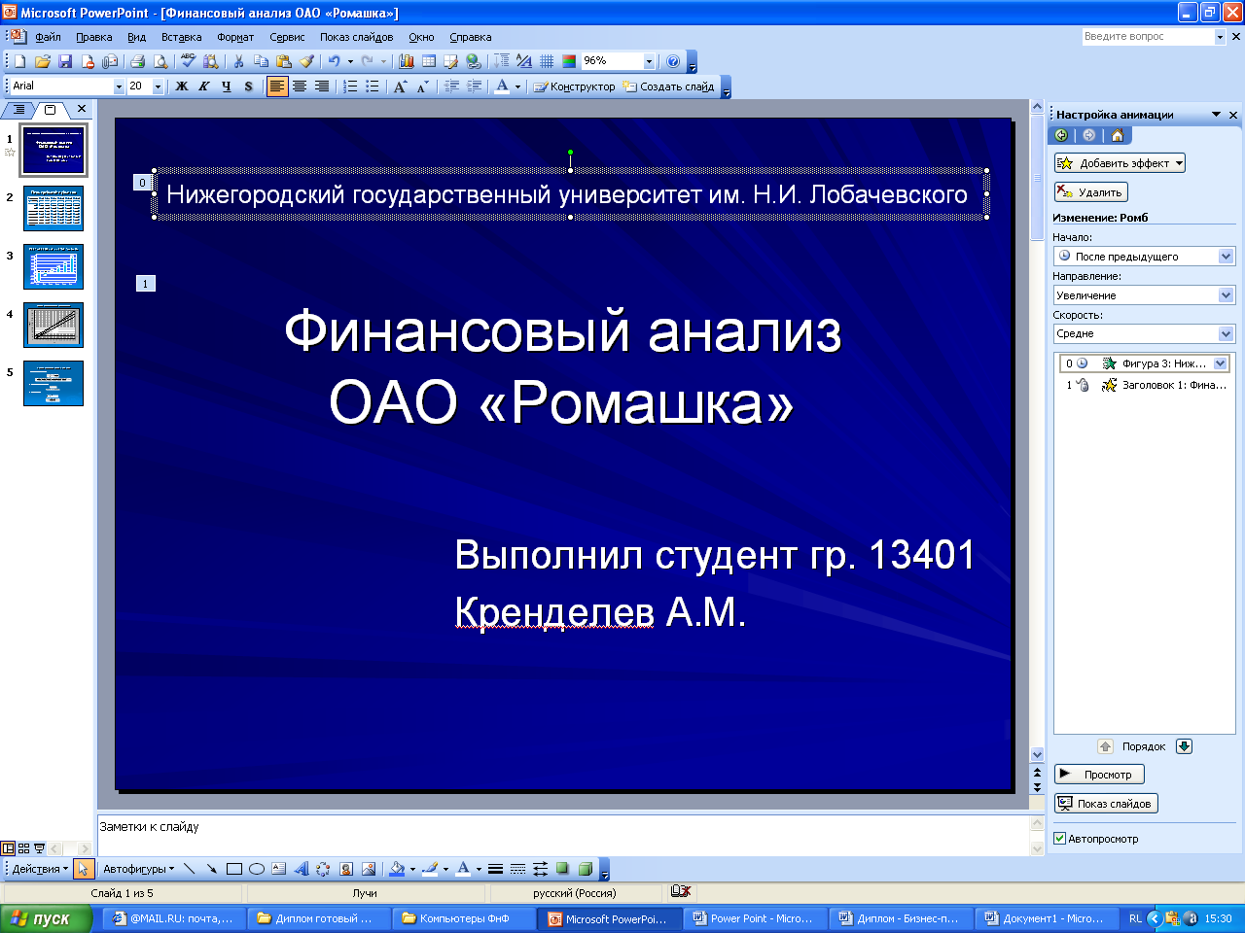The width and height of the screenshot is (1245, 933).
Task: Open the font size 20 dropdown
Action: pos(159,86)
